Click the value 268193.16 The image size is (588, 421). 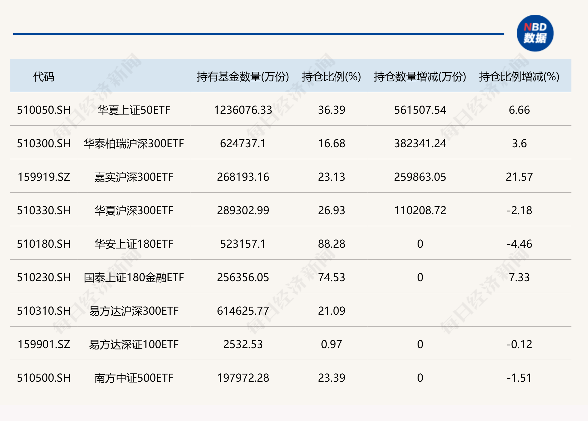pyautogui.click(x=243, y=177)
